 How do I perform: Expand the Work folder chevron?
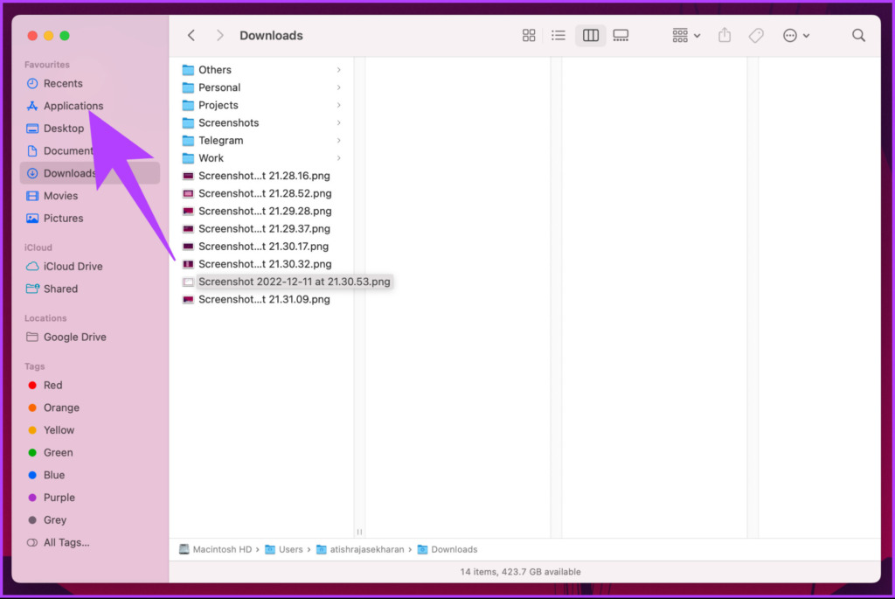339,158
